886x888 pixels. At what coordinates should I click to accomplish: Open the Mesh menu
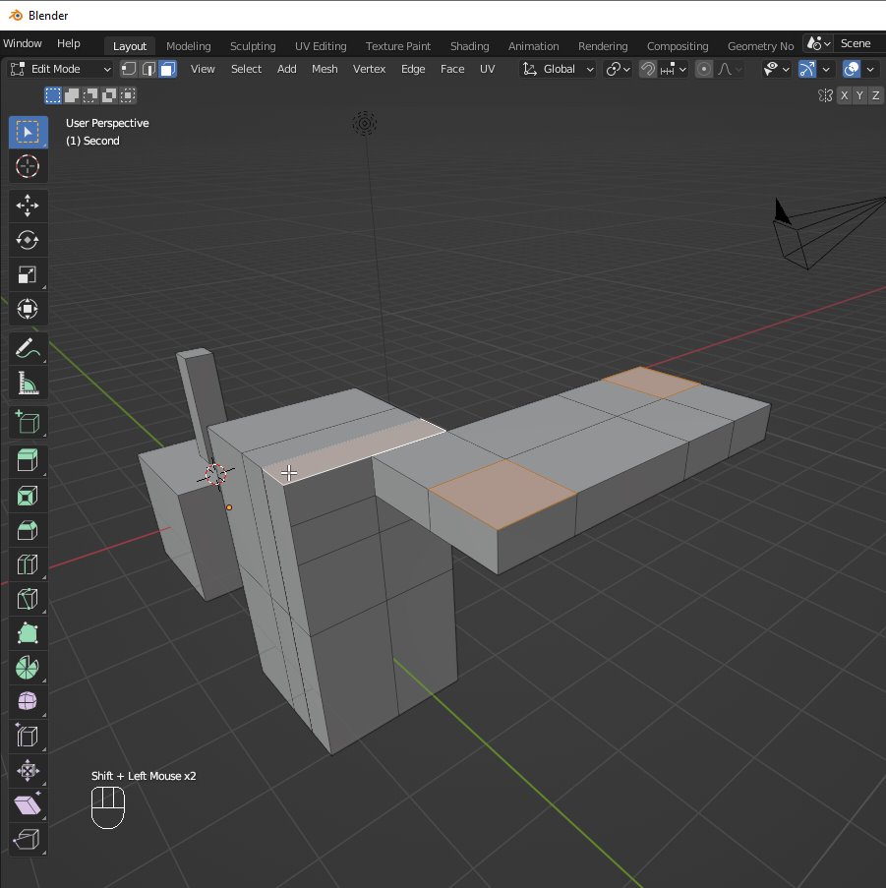[325, 69]
